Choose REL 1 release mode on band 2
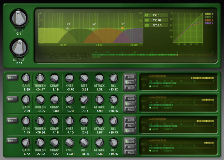The image size is (224, 160). tap(130, 104)
